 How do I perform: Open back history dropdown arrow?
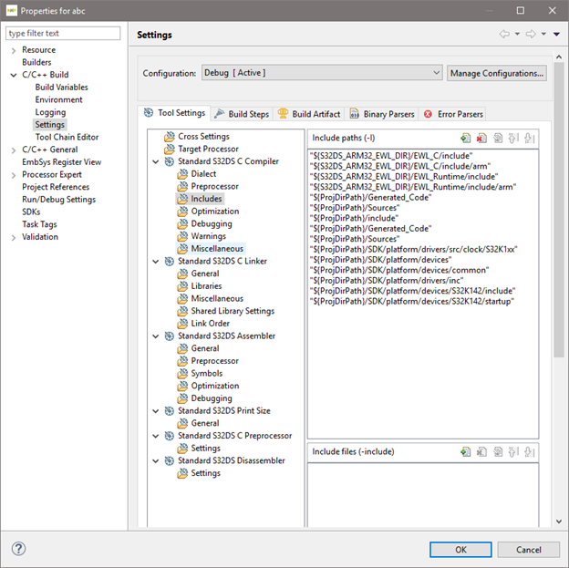point(517,34)
